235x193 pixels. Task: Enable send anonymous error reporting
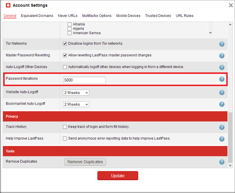65,138
